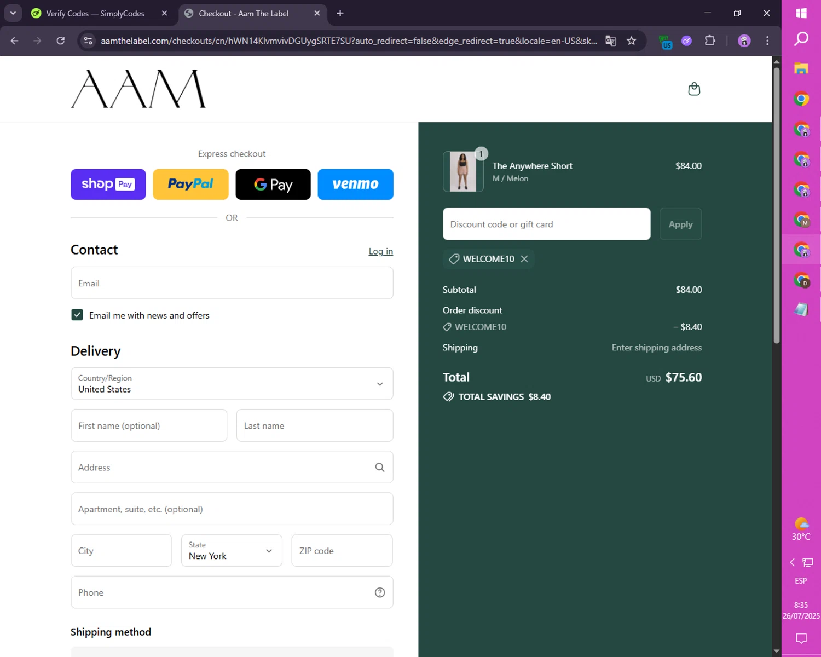Show hidden system tray icons chevron

792,562
